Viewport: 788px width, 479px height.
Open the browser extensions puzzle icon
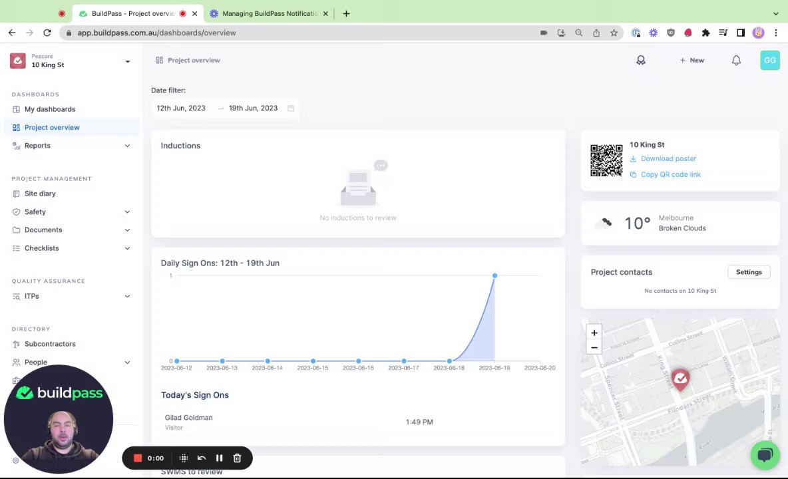(705, 33)
